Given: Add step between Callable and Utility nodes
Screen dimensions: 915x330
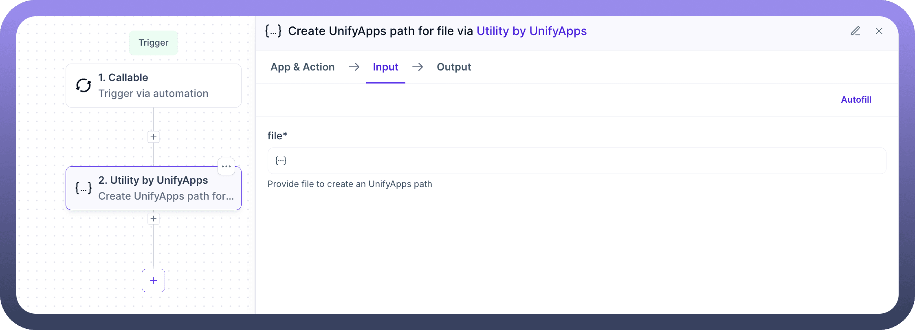Looking at the screenshot, I should click(153, 137).
